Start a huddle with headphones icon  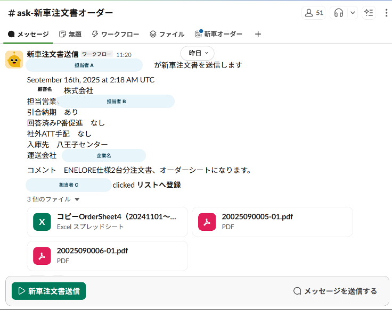click(x=339, y=13)
